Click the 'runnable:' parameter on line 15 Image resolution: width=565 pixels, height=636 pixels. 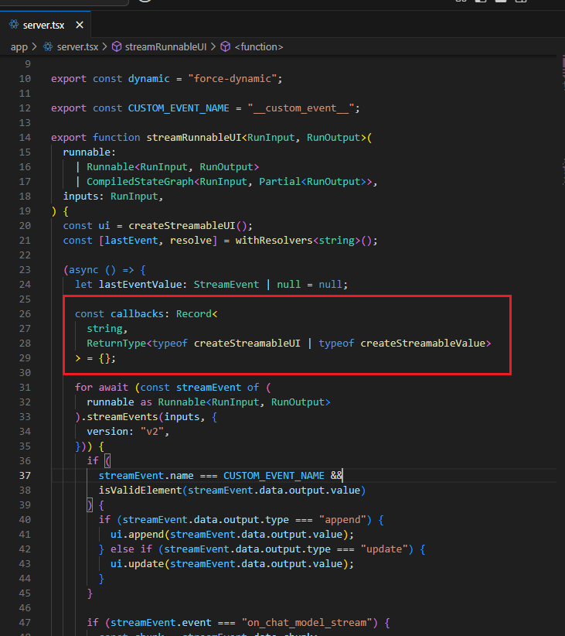pos(89,152)
